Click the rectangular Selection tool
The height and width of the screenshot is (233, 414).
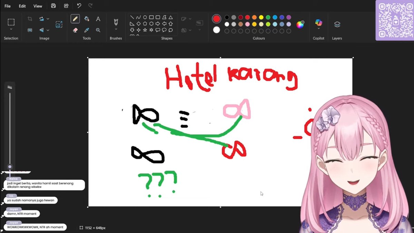(x=11, y=22)
